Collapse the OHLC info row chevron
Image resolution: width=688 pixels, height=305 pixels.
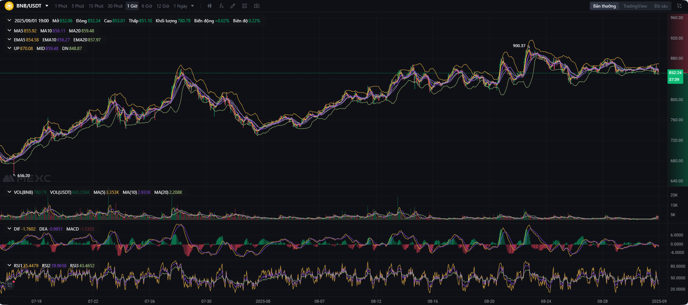point(9,21)
